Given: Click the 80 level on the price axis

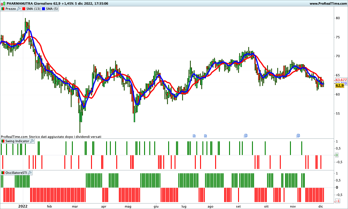Looking at the screenshot, I should coord(338,18).
